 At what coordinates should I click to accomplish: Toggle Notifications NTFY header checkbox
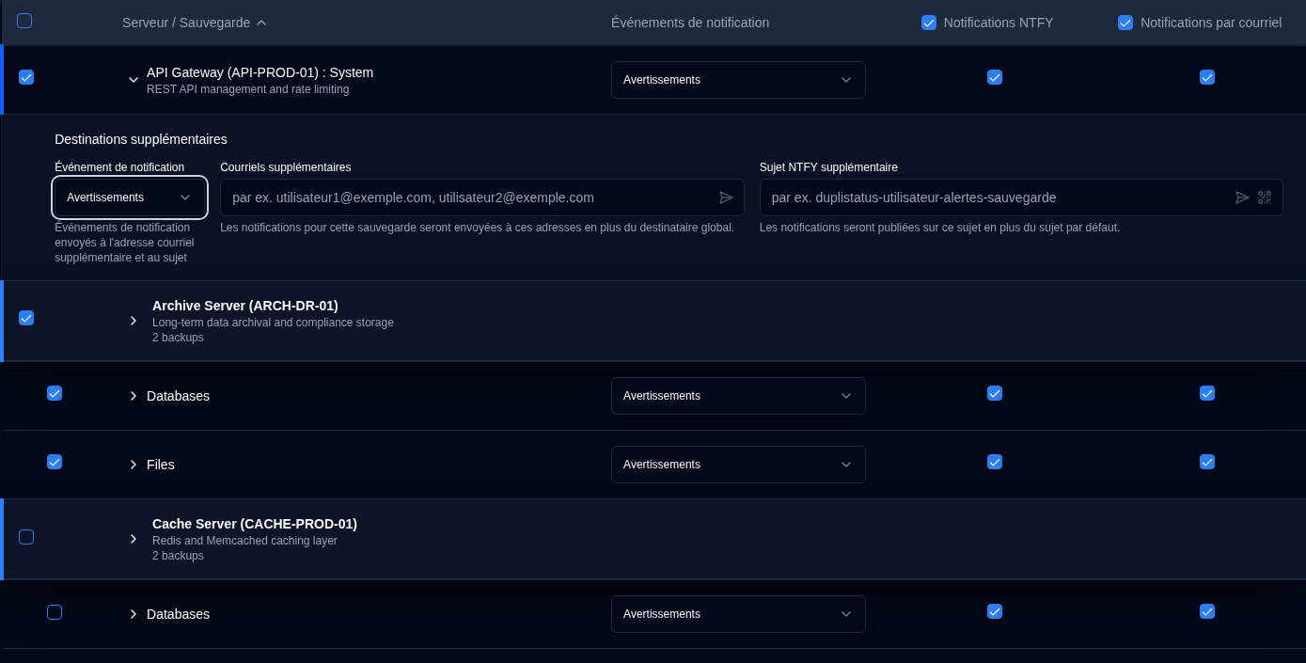(929, 23)
